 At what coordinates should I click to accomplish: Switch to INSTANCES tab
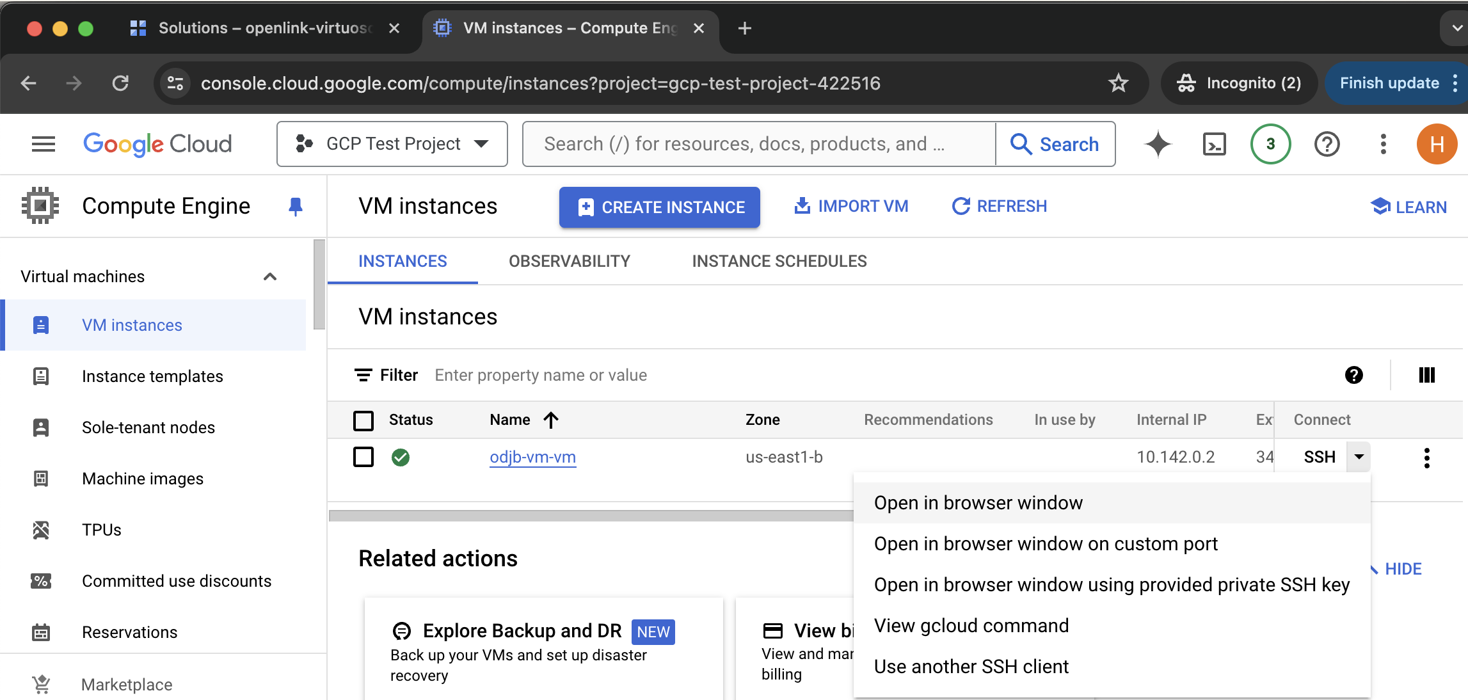click(403, 261)
